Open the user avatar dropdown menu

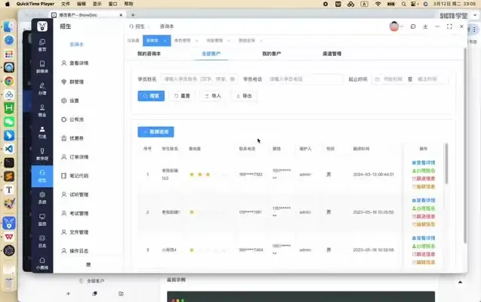point(395,26)
